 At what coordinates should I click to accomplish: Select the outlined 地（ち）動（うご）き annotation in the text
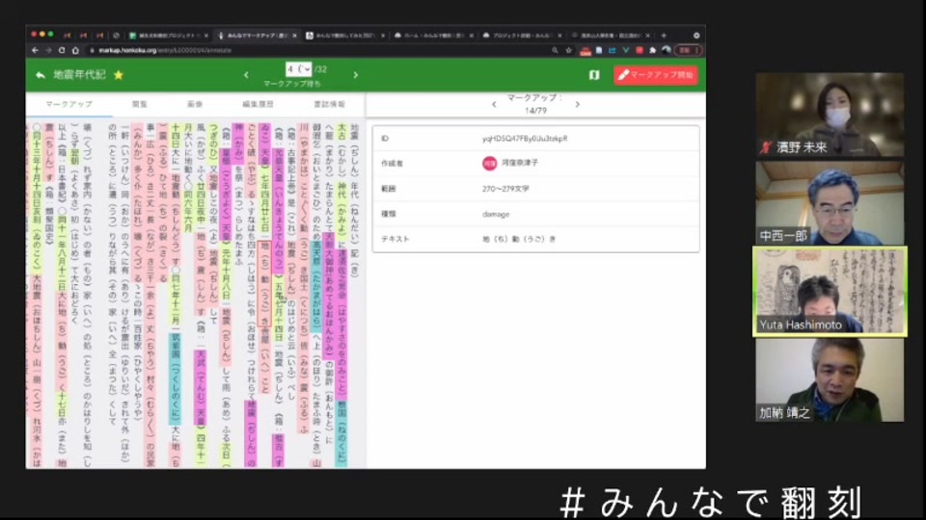coord(264,283)
